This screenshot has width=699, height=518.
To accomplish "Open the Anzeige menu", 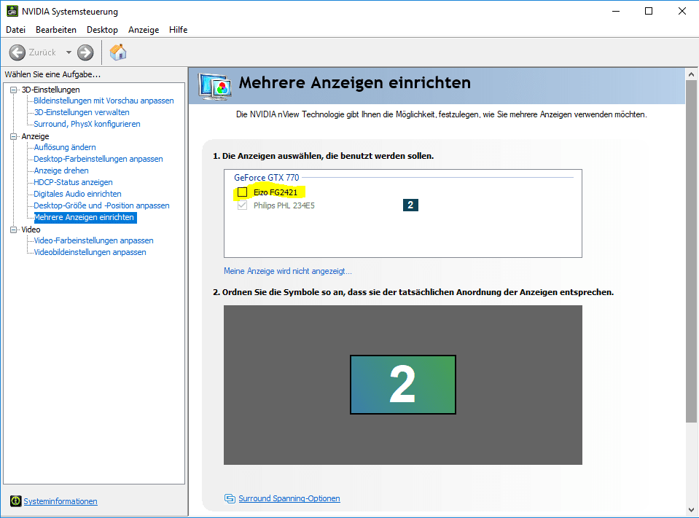I will (x=144, y=30).
